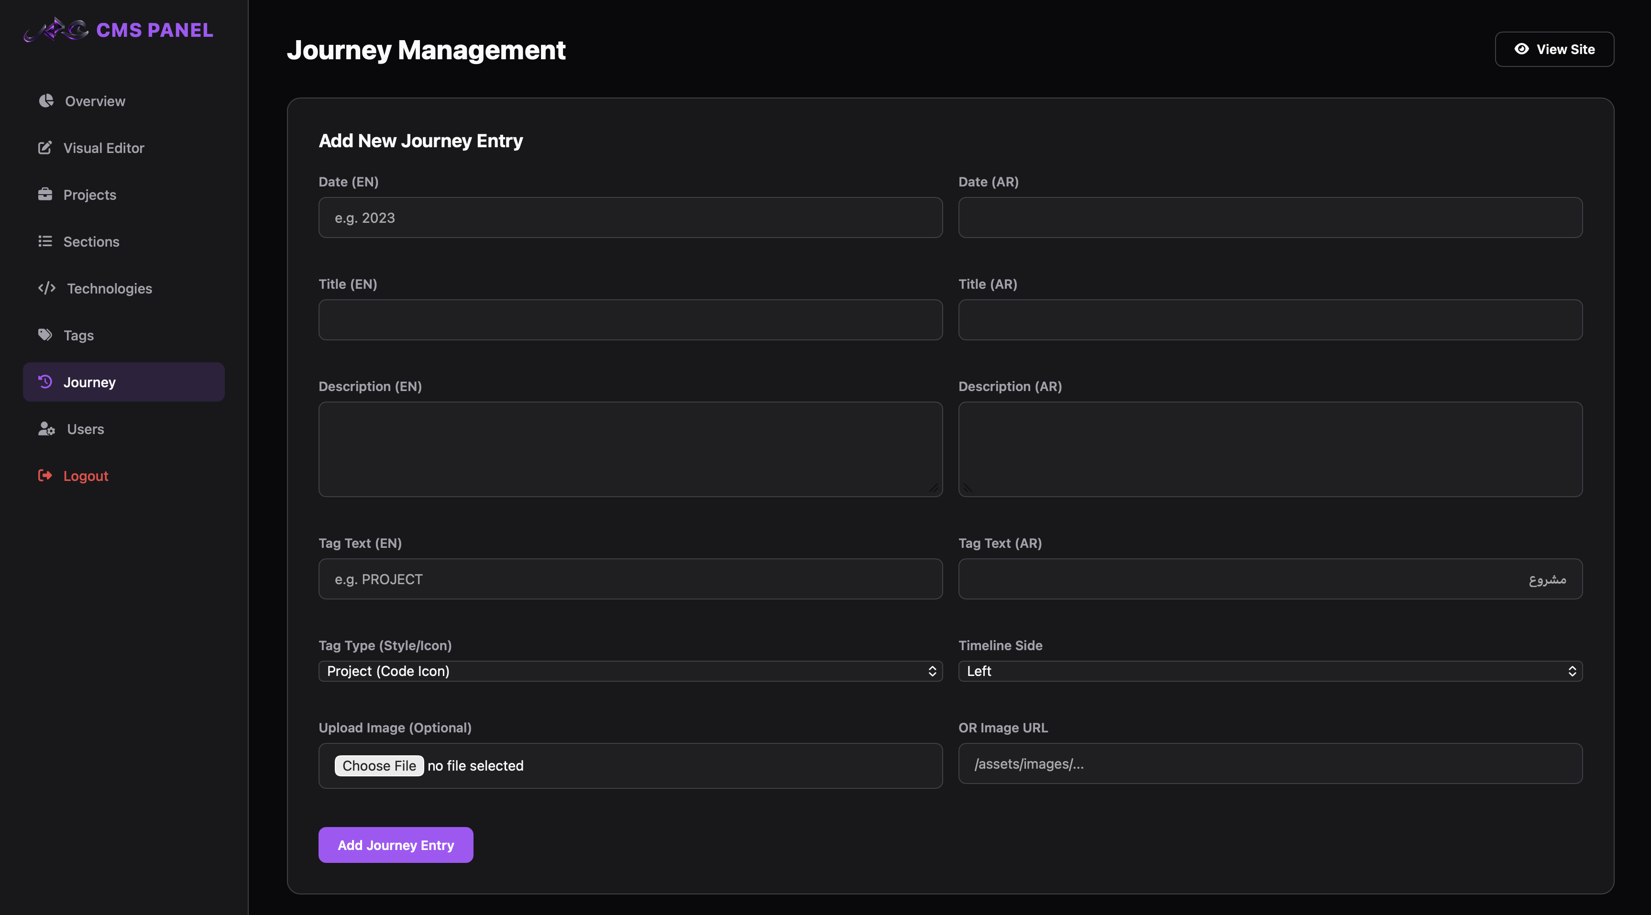The image size is (1651, 915).
Task: Select the Journey sidebar item
Action: 124,382
